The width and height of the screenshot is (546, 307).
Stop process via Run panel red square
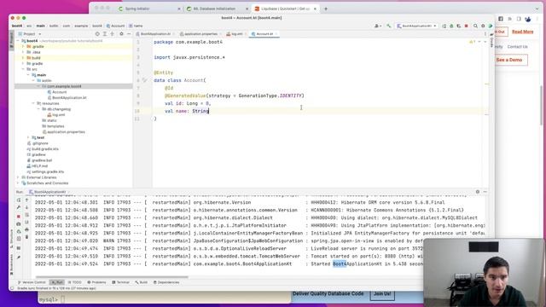pos(19,216)
